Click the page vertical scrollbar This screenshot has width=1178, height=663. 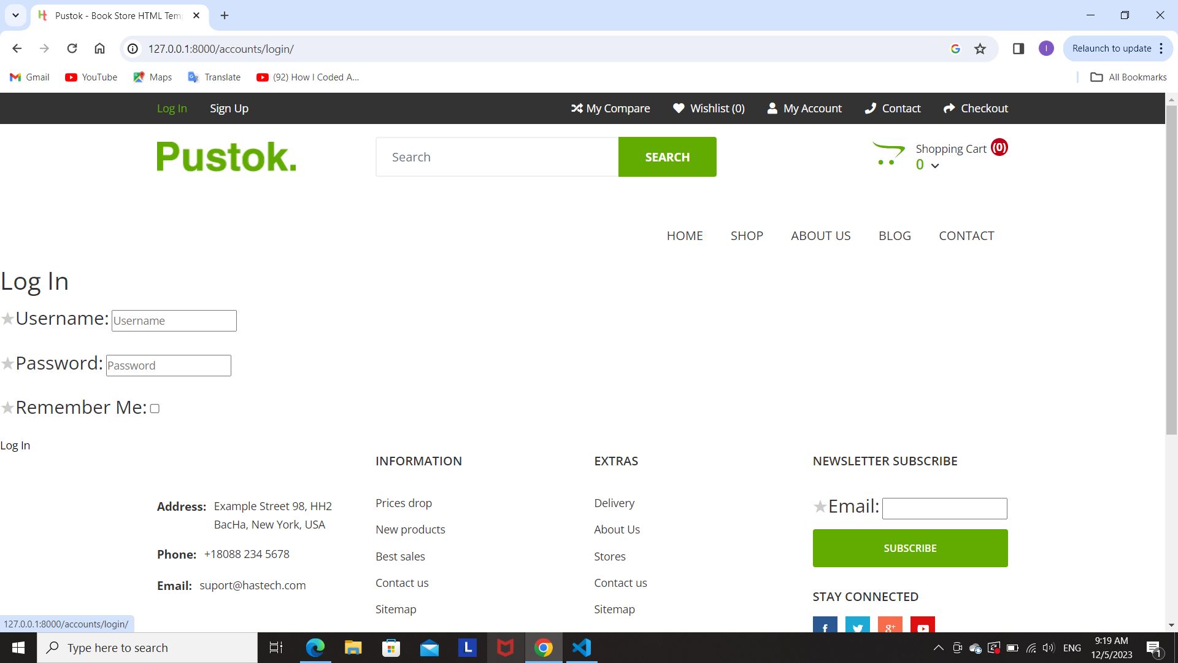point(1171,270)
